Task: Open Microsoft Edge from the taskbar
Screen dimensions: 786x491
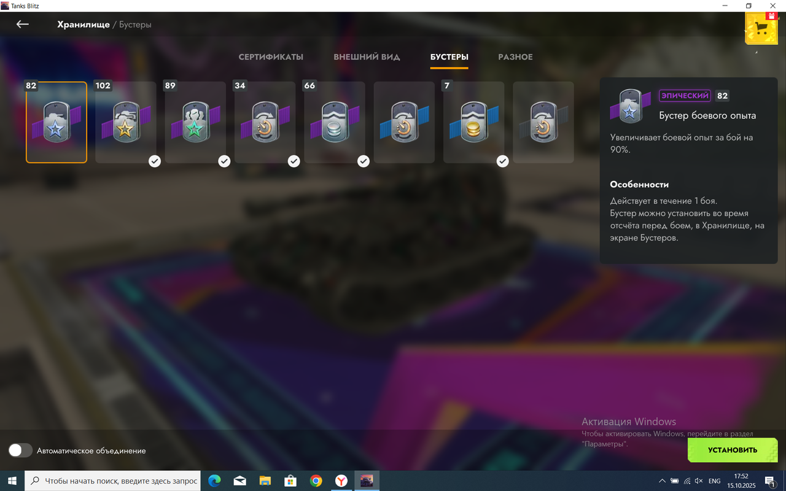Action: pos(214,481)
